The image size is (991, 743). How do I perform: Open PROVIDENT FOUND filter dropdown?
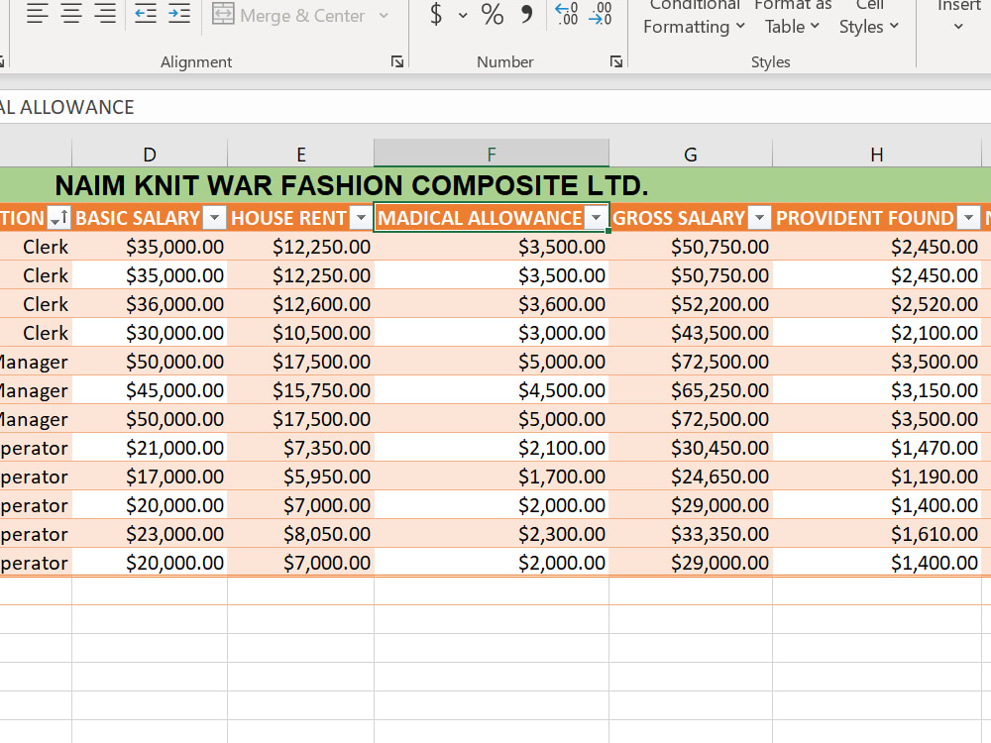point(968,218)
